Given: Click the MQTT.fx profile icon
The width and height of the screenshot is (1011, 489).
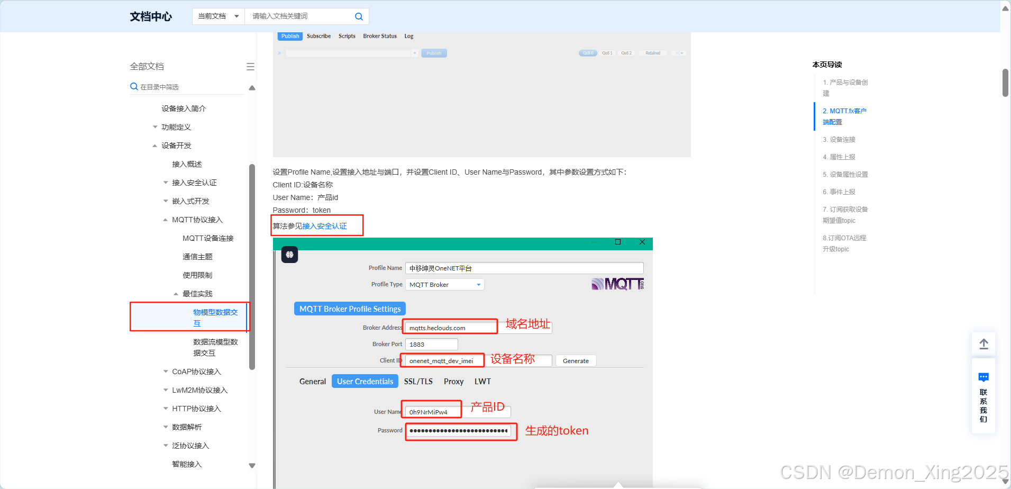Looking at the screenshot, I should point(289,255).
